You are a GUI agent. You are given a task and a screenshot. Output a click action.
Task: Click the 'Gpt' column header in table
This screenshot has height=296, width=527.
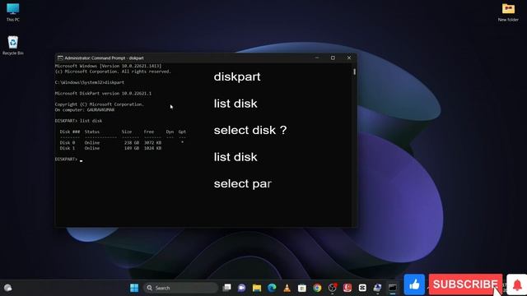[x=182, y=132]
